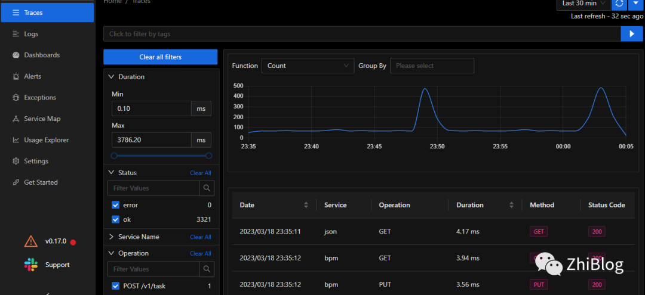The width and height of the screenshot is (645, 295).
Task: Click the right handle of duration slider
Action: coord(208,156)
